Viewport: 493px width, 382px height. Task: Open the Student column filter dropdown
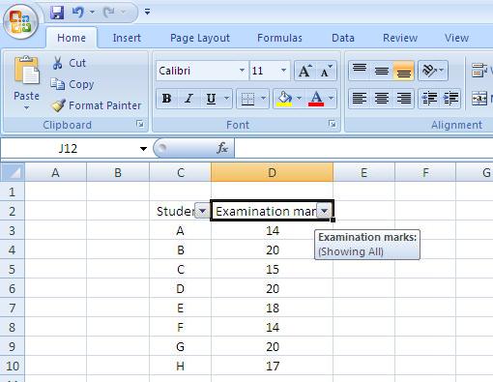click(202, 211)
